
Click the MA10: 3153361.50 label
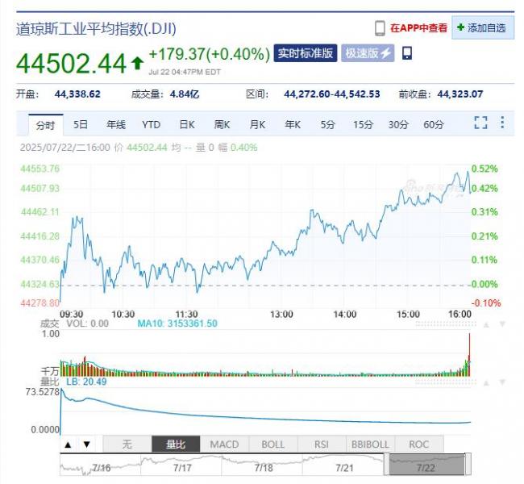click(x=177, y=323)
